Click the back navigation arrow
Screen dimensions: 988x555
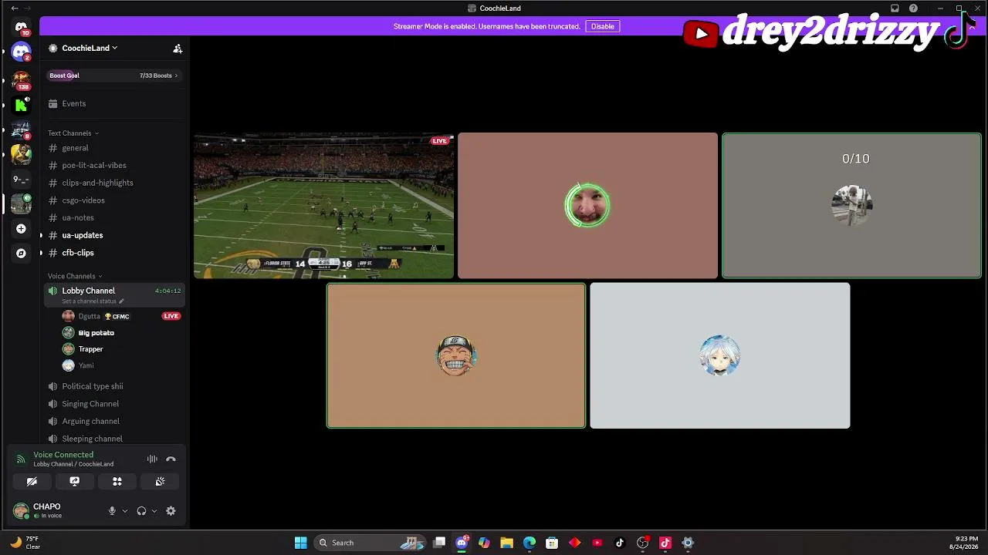pyautogui.click(x=14, y=8)
